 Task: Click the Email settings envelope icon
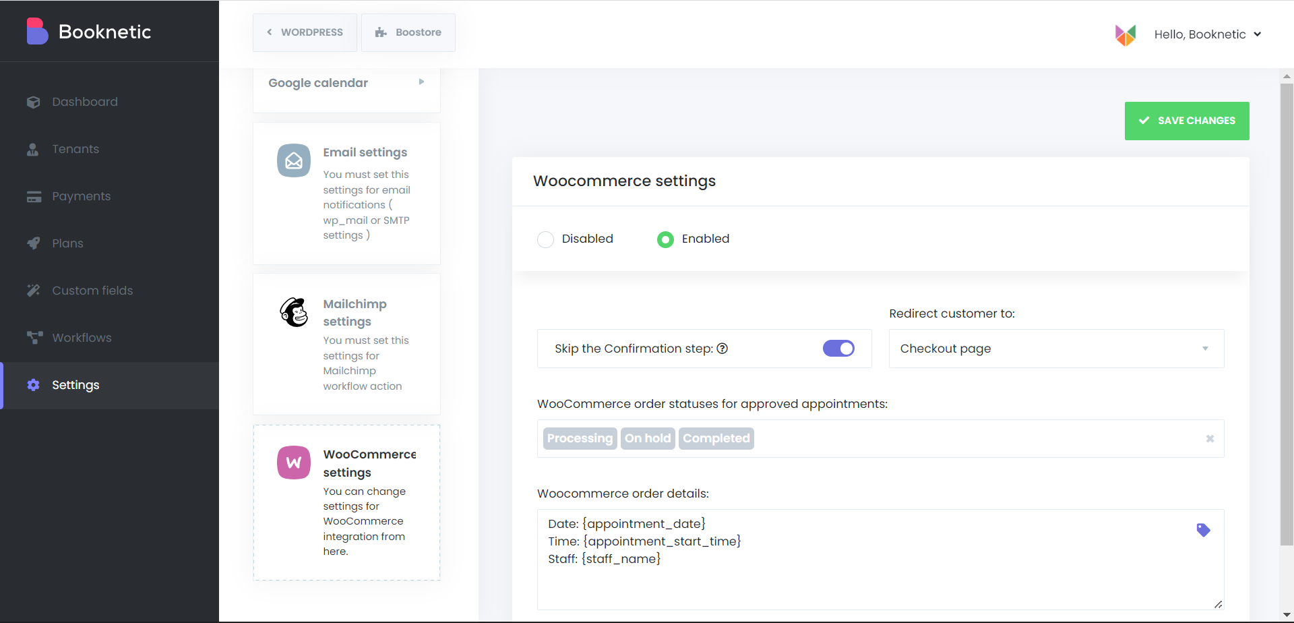coord(294,160)
